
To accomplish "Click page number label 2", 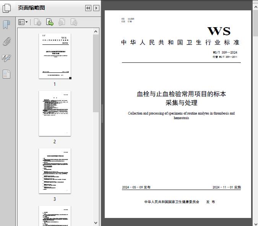I will pos(55,142).
